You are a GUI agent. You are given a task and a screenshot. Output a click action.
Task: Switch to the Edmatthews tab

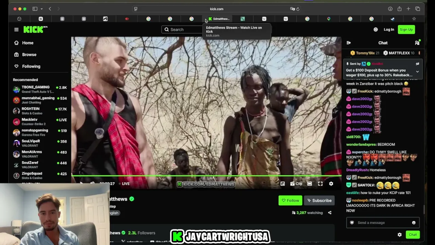[219, 19]
